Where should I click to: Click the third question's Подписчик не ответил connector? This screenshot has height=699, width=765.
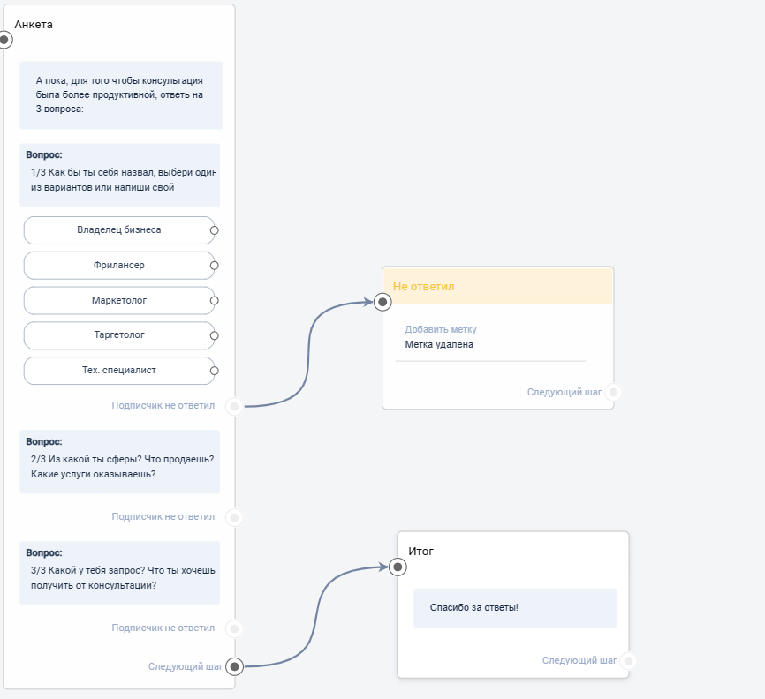[x=234, y=628]
